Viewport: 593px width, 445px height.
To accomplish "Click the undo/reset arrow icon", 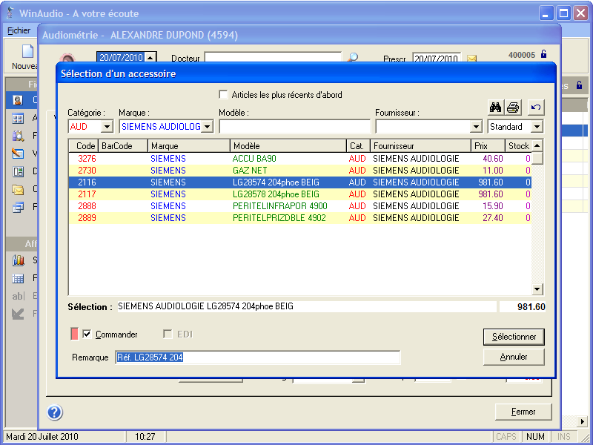I will point(536,108).
